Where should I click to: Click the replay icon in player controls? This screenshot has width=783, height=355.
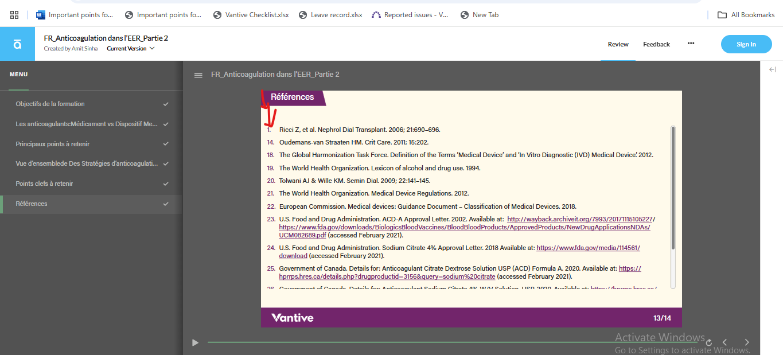pos(709,342)
